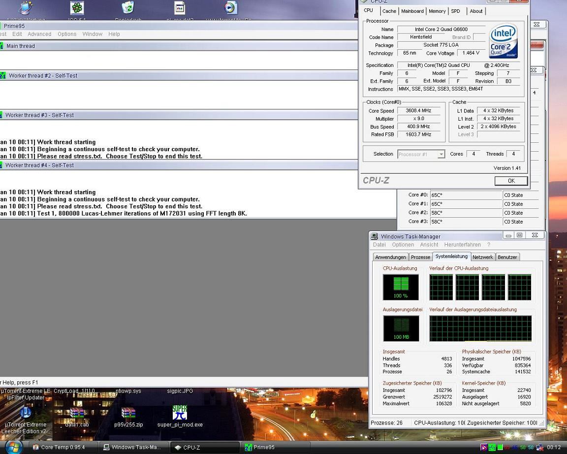Open Advanced menu in Prime95
The width and height of the screenshot is (567, 454).
coord(39,34)
